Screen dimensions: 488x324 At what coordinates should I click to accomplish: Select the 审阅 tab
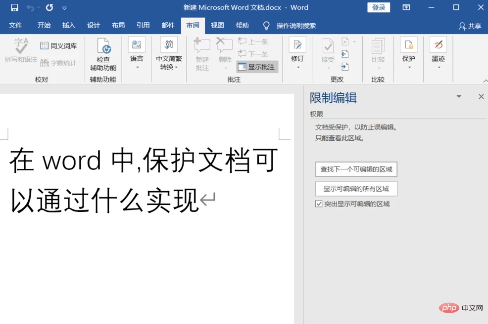click(x=193, y=26)
